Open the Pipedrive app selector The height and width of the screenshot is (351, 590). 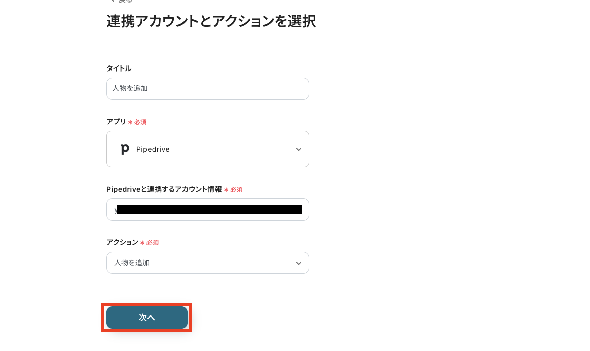point(207,149)
